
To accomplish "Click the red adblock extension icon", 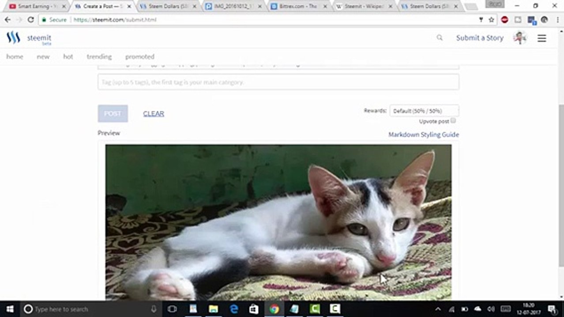I will tap(505, 20).
